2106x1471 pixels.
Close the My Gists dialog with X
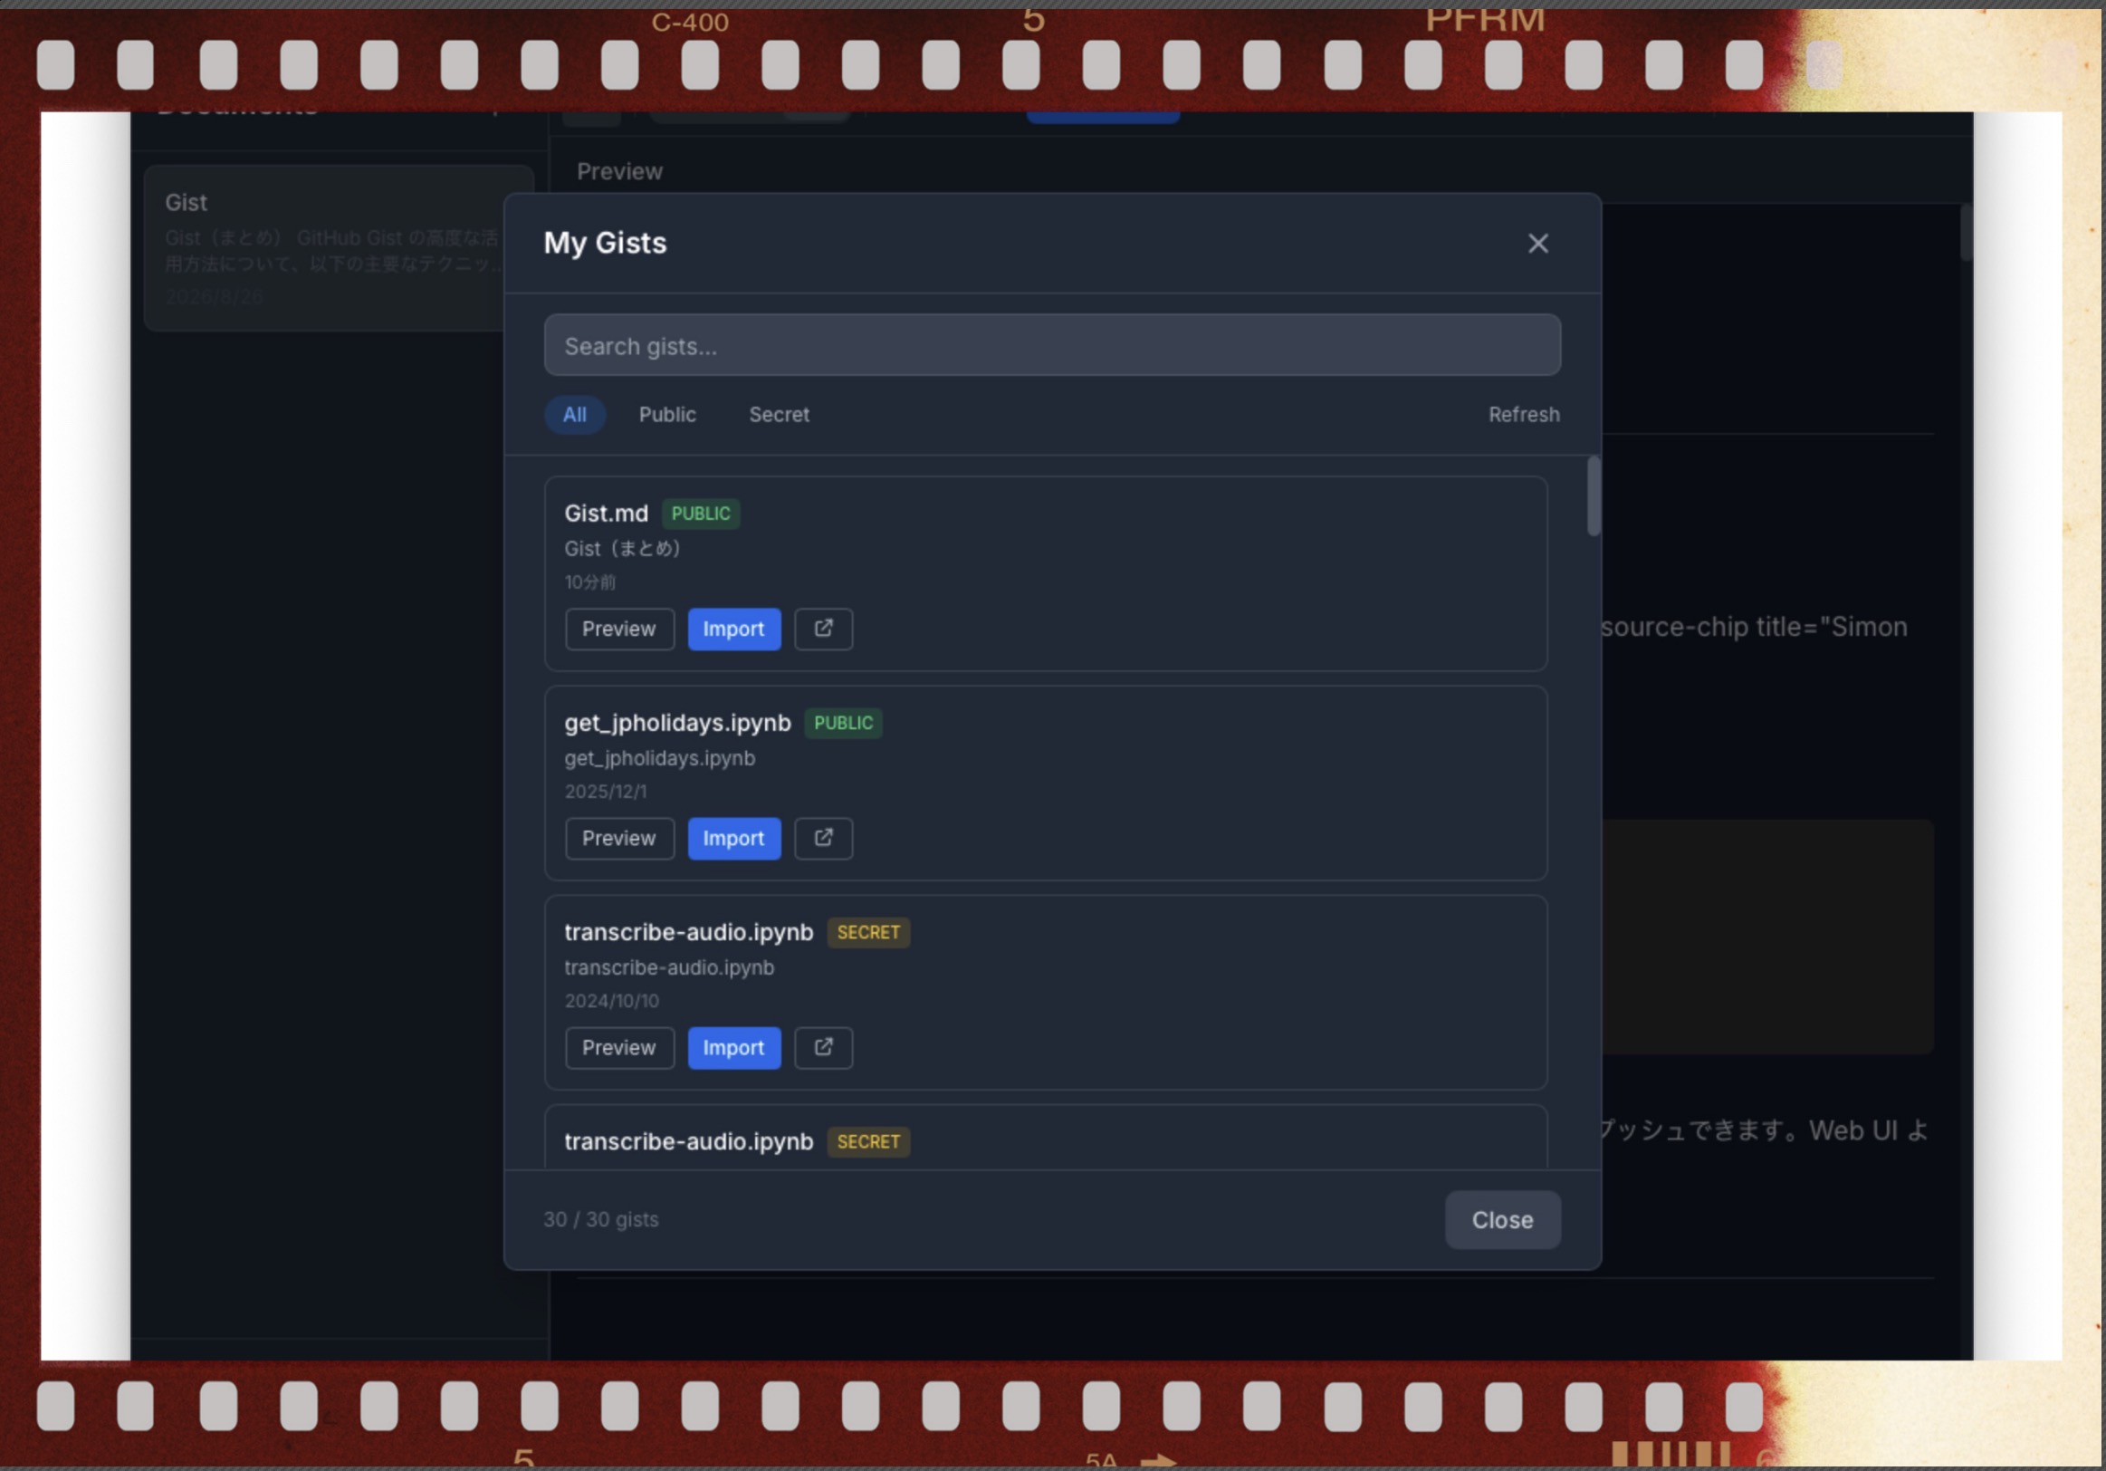point(1537,243)
